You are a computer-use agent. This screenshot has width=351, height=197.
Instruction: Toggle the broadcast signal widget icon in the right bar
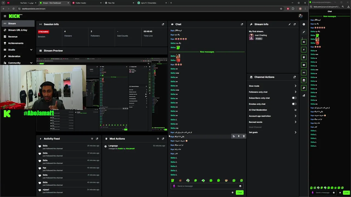pos(304,73)
